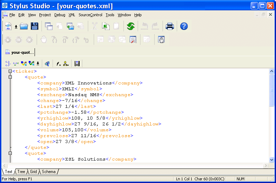Save the document with the floppy icon

point(34,26)
